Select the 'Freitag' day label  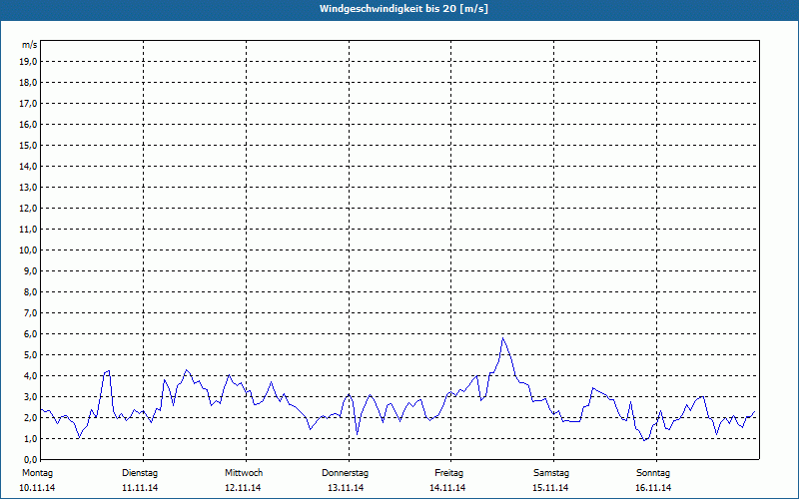pyautogui.click(x=448, y=473)
